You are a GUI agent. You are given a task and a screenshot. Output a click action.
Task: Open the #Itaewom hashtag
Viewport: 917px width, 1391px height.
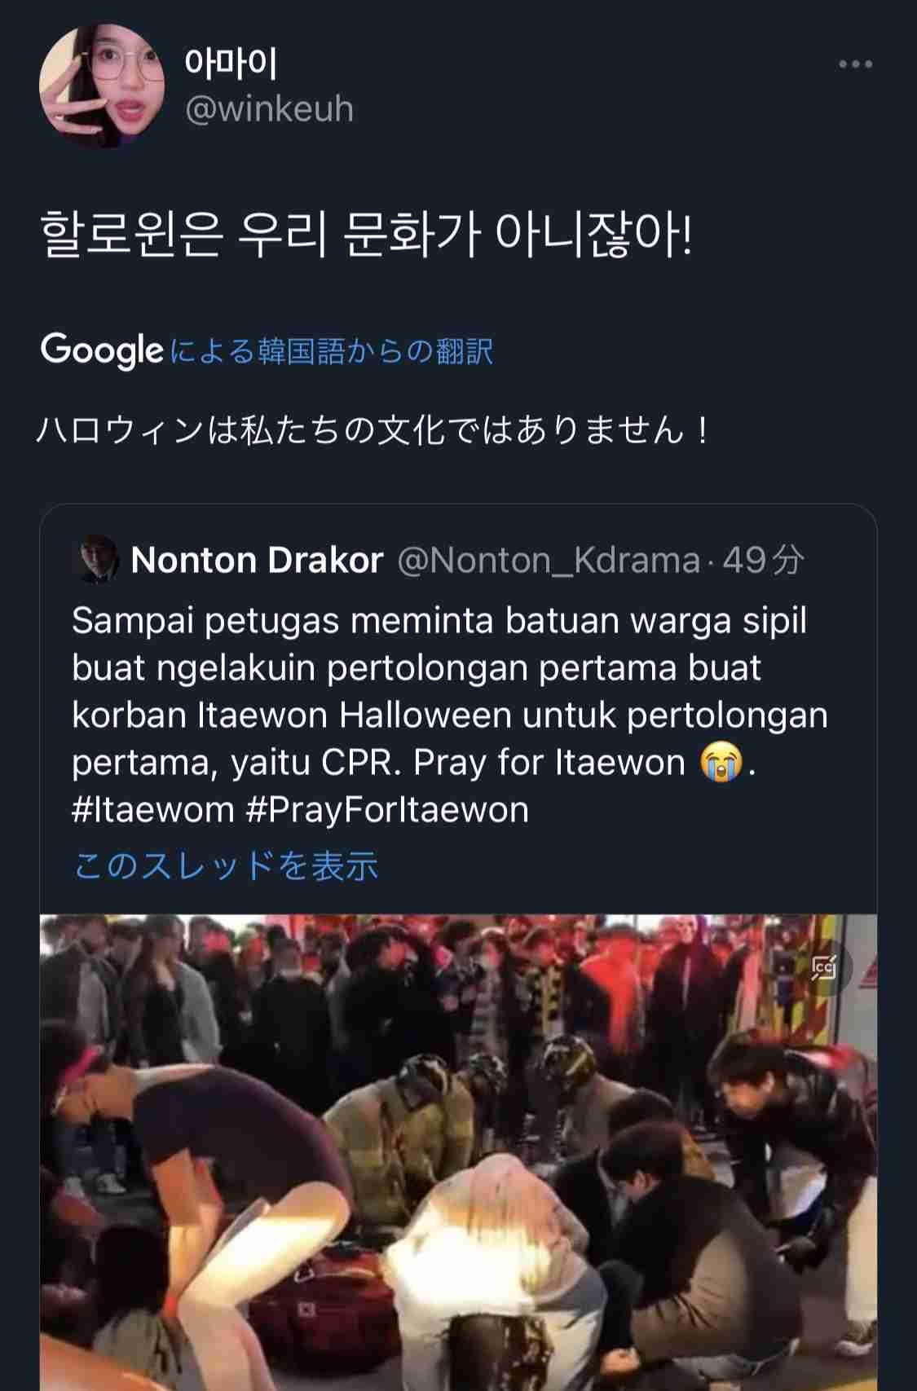click(x=153, y=810)
